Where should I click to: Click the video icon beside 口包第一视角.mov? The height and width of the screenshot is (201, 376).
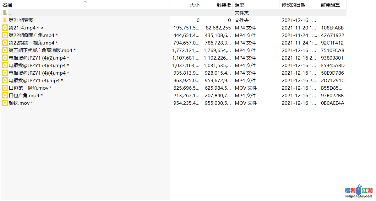(x=5, y=88)
